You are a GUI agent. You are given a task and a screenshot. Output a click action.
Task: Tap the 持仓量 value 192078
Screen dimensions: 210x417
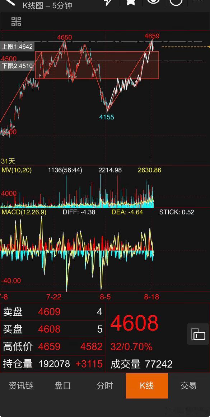(x=54, y=364)
